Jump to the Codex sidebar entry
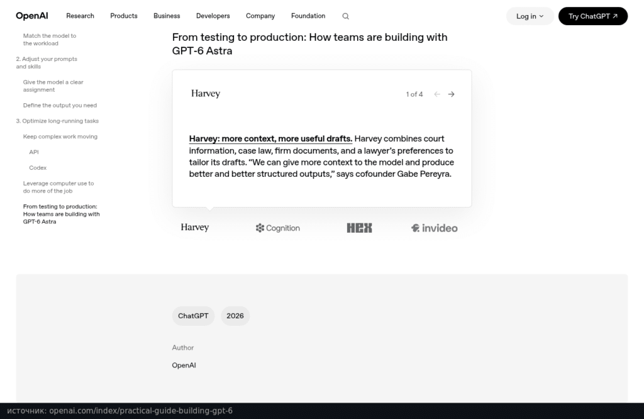Image resolution: width=644 pixels, height=419 pixels. tap(38, 167)
